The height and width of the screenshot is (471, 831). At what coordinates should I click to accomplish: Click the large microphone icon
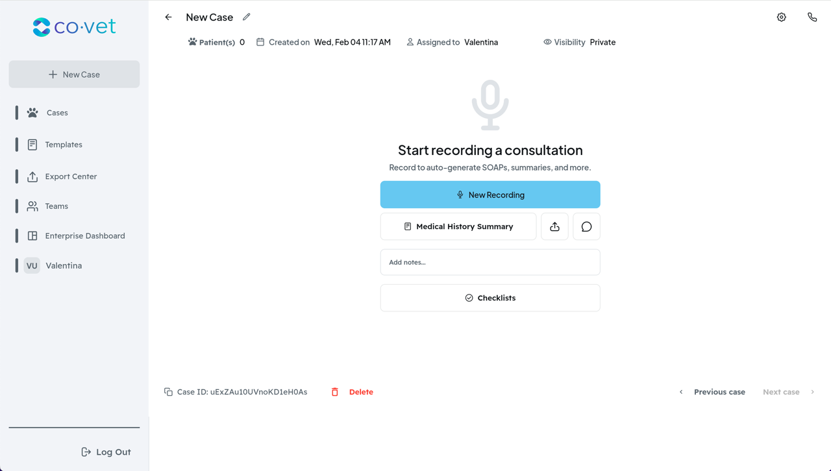click(490, 105)
